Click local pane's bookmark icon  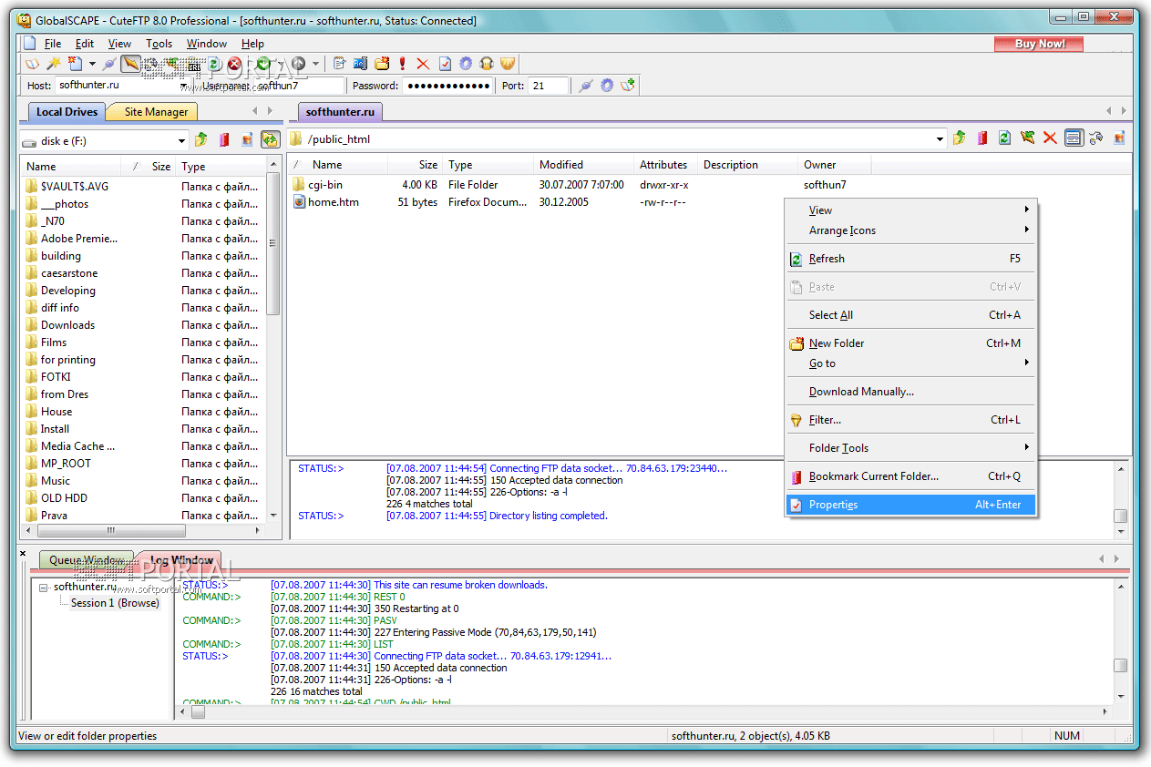[223, 140]
